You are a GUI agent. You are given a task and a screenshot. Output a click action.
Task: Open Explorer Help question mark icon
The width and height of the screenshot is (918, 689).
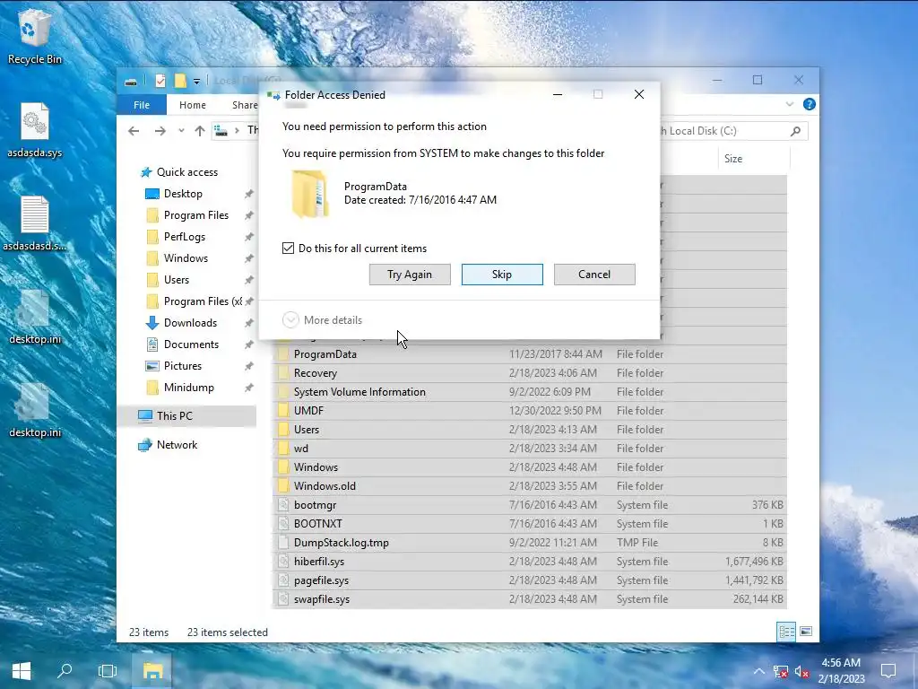(x=810, y=104)
